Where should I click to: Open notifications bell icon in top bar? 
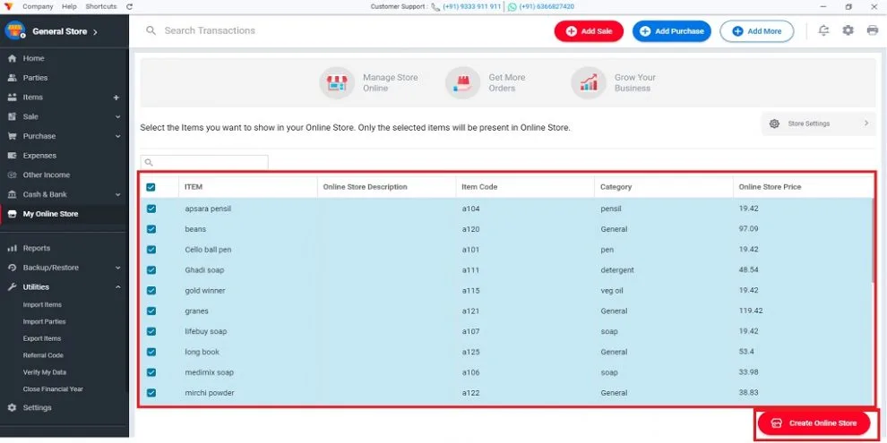click(823, 30)
